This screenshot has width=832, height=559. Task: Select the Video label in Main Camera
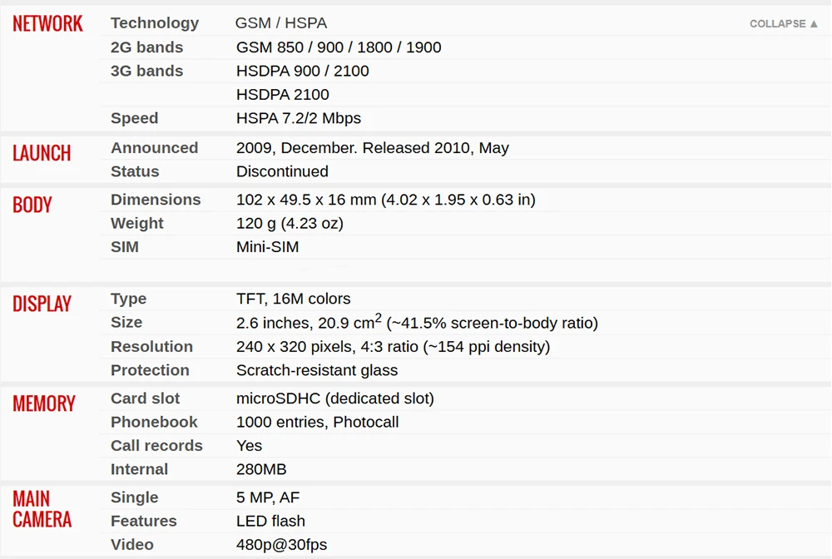point(132,545)
